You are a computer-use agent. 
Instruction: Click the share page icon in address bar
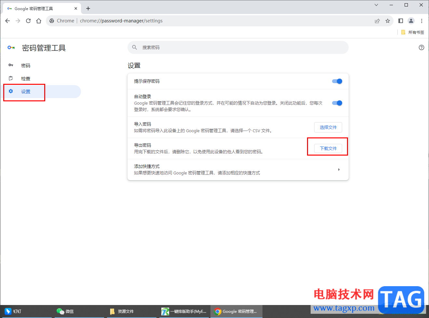click(x=377, y=21)
